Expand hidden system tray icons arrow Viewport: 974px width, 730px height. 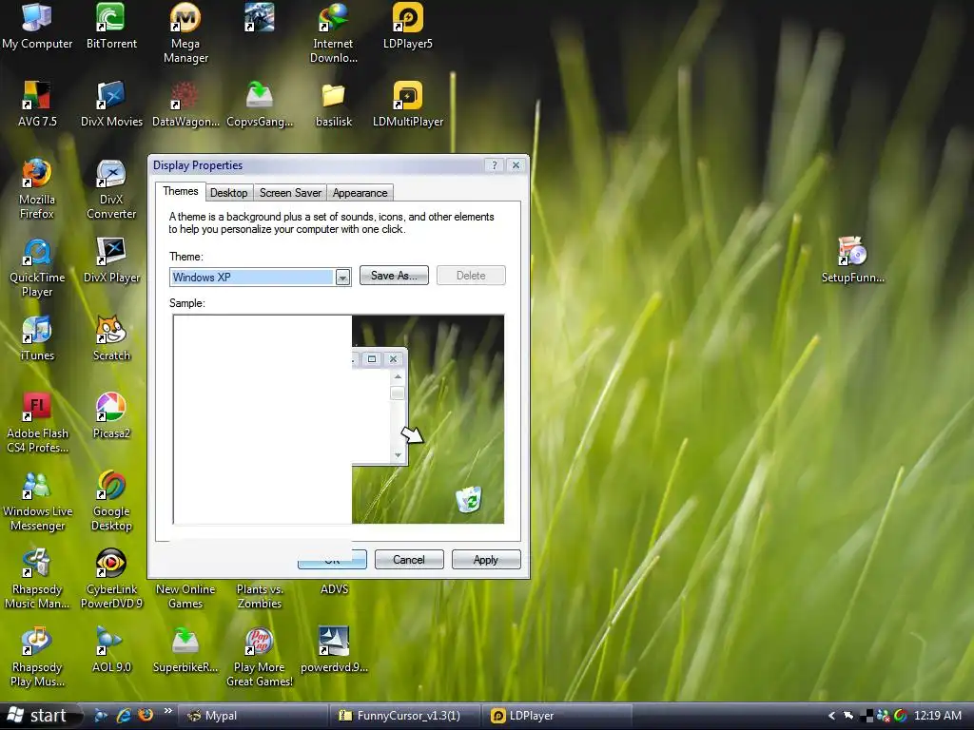(831, 716)
